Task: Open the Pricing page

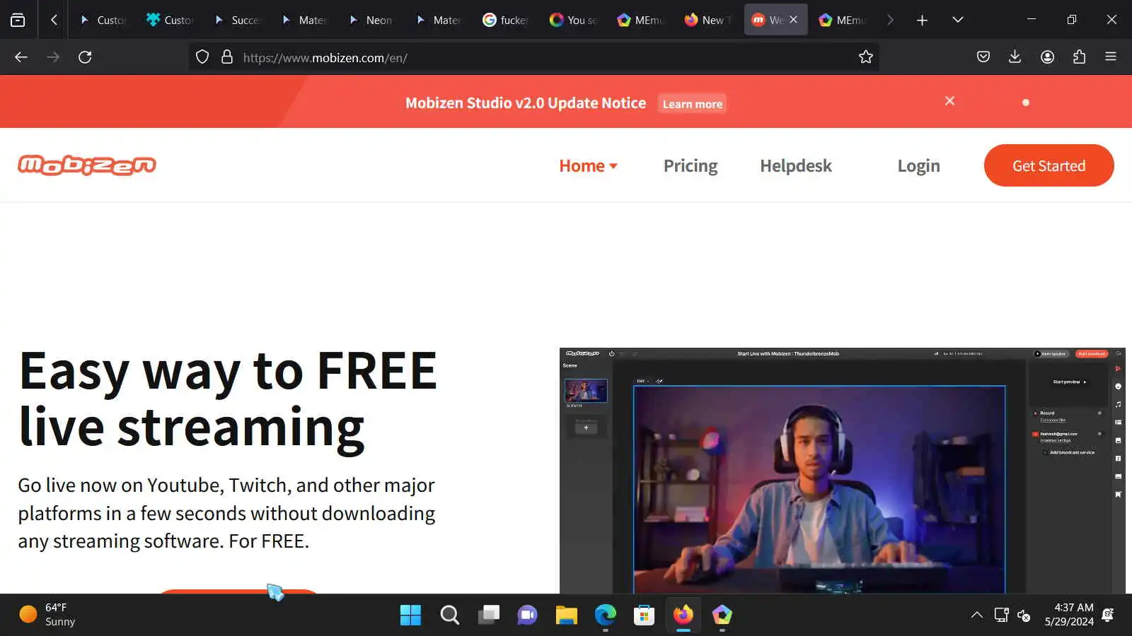Action: 691,165
